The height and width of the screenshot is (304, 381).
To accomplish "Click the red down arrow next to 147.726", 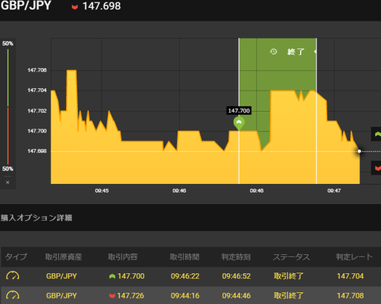I will pyautogui.click(x=112, y=296).
